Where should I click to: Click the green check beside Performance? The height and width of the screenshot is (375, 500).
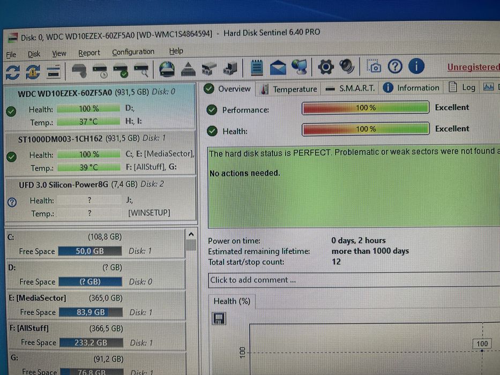coord(212,110)
